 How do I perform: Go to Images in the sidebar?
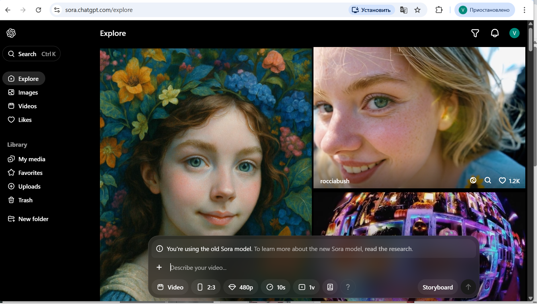pos(28,93)
